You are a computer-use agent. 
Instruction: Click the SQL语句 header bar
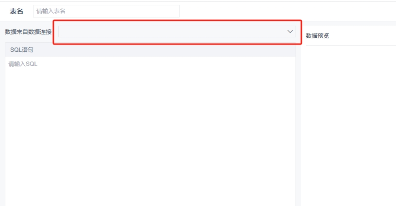pyautogui.click(x=150, y=49)
